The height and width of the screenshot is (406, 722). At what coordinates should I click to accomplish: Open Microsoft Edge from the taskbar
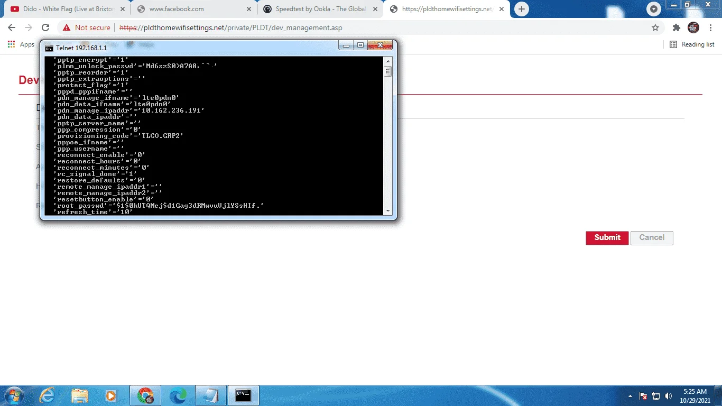tap(178, 395)
